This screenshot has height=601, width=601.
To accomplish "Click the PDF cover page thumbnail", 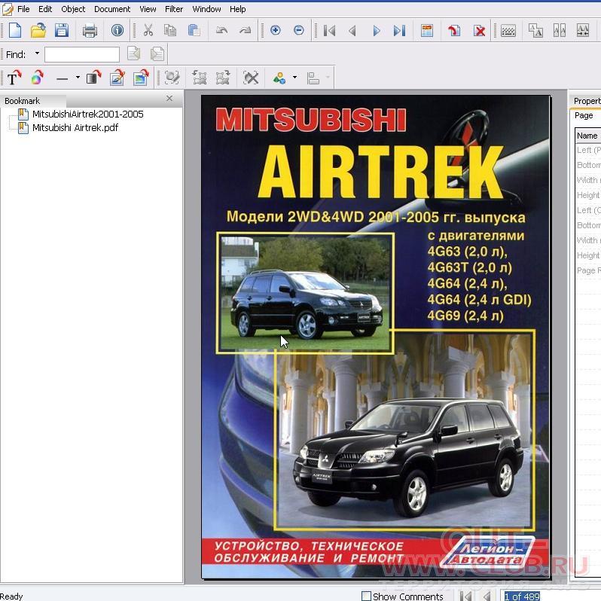I will [x=376, y=337].
